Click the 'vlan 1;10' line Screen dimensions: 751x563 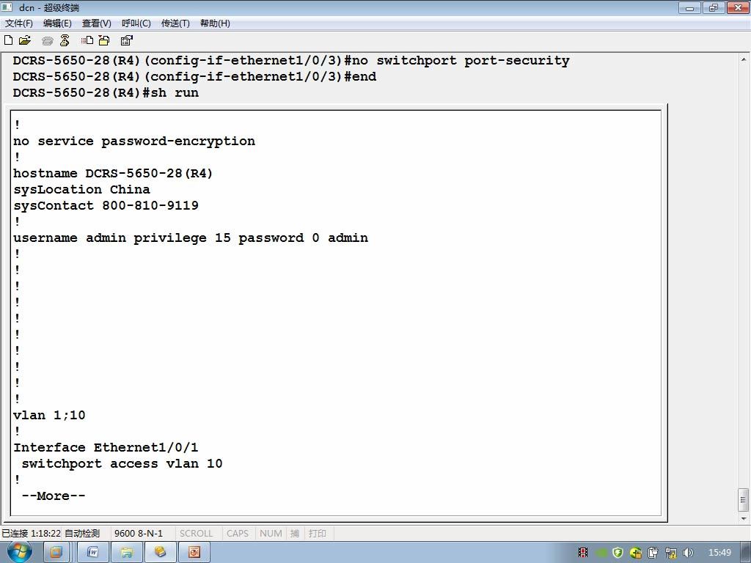click(49, 415)
